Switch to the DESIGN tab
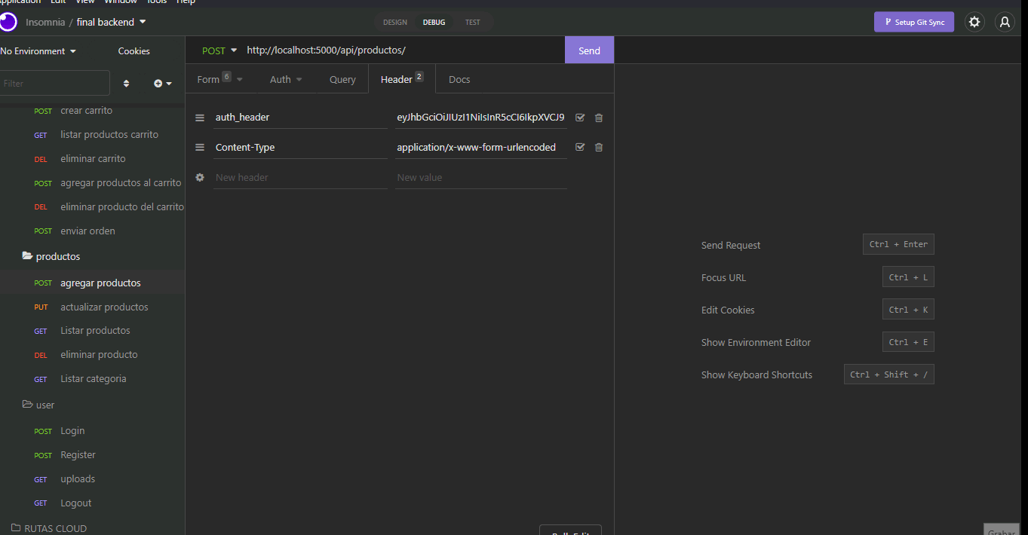The width and height of the screenshot is (1028, 535). click(394, 22)
